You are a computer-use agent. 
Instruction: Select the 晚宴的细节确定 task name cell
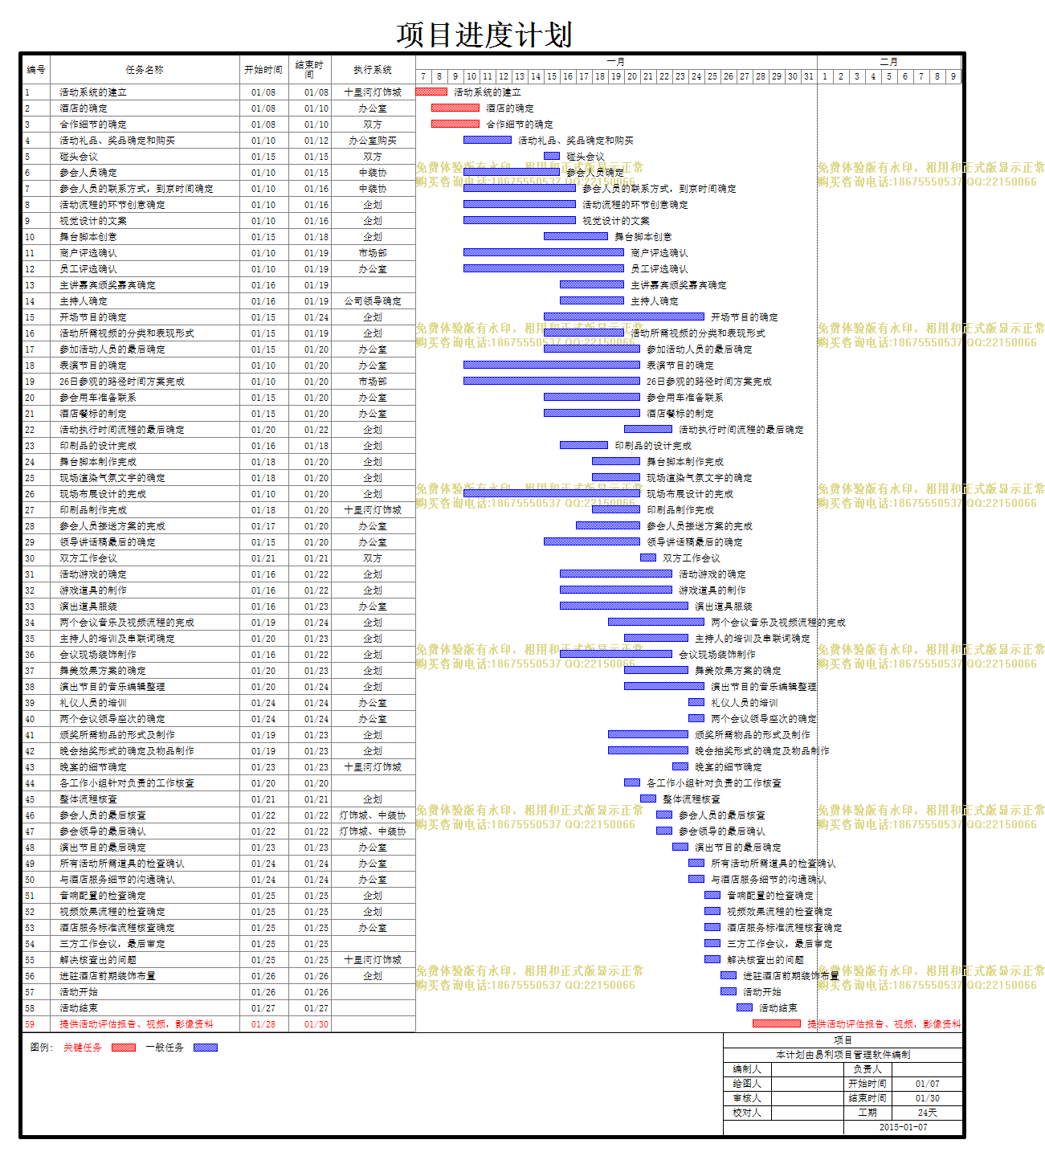point(145,767)
